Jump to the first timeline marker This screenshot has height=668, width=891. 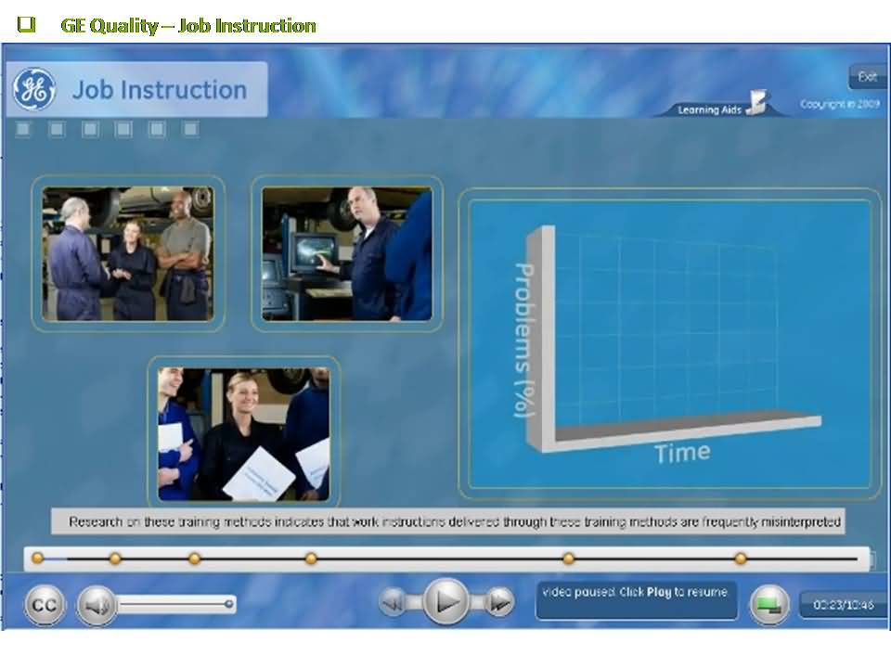pos(37,559)
